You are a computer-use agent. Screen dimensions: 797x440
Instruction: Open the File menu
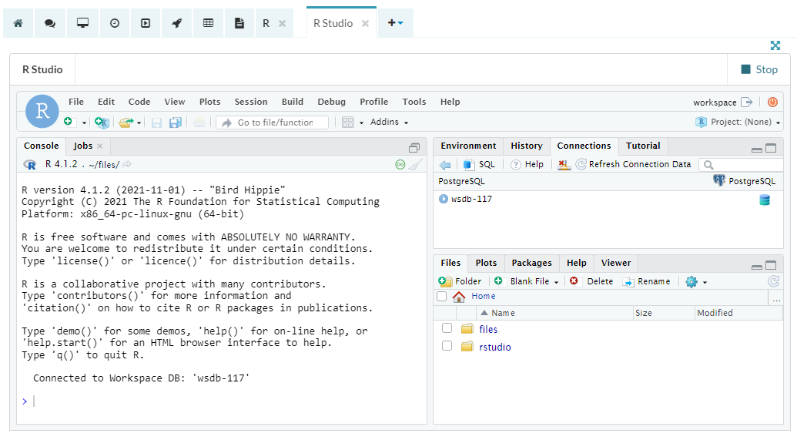[x=76, y=102]
